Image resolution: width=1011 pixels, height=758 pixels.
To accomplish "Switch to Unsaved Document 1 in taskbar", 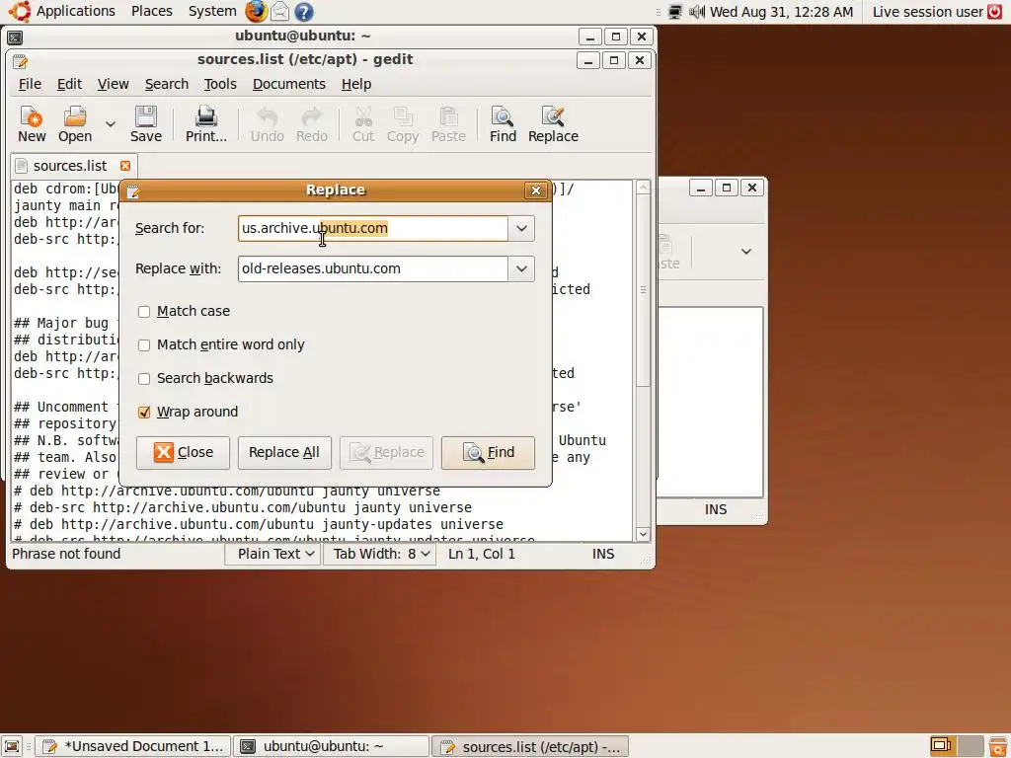I will [133, 746].
